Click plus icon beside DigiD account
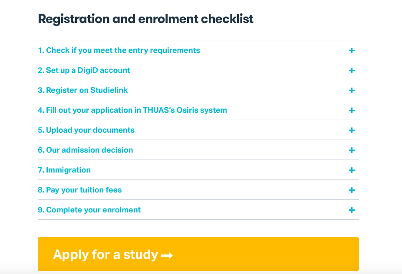The height and width of the screenshot is (274, 402). [352, 70]
